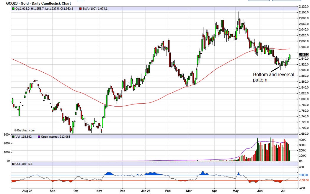Click the 400K open interest axis label
Viewport: 310px width, 194px height.
point(303,140)
